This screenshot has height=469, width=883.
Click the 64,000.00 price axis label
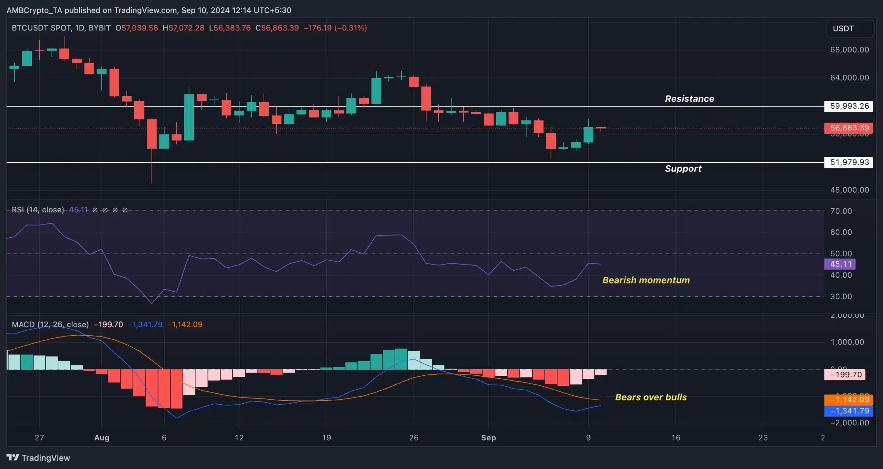click(850, 78)
